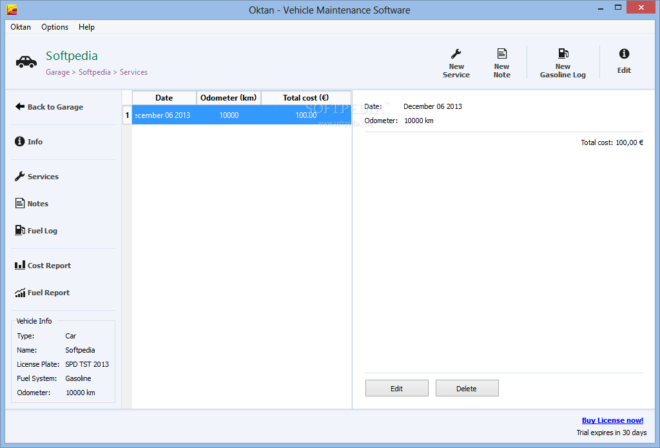
Task: Click the Total cost: 100,00 € text
Action: (612, 142)
